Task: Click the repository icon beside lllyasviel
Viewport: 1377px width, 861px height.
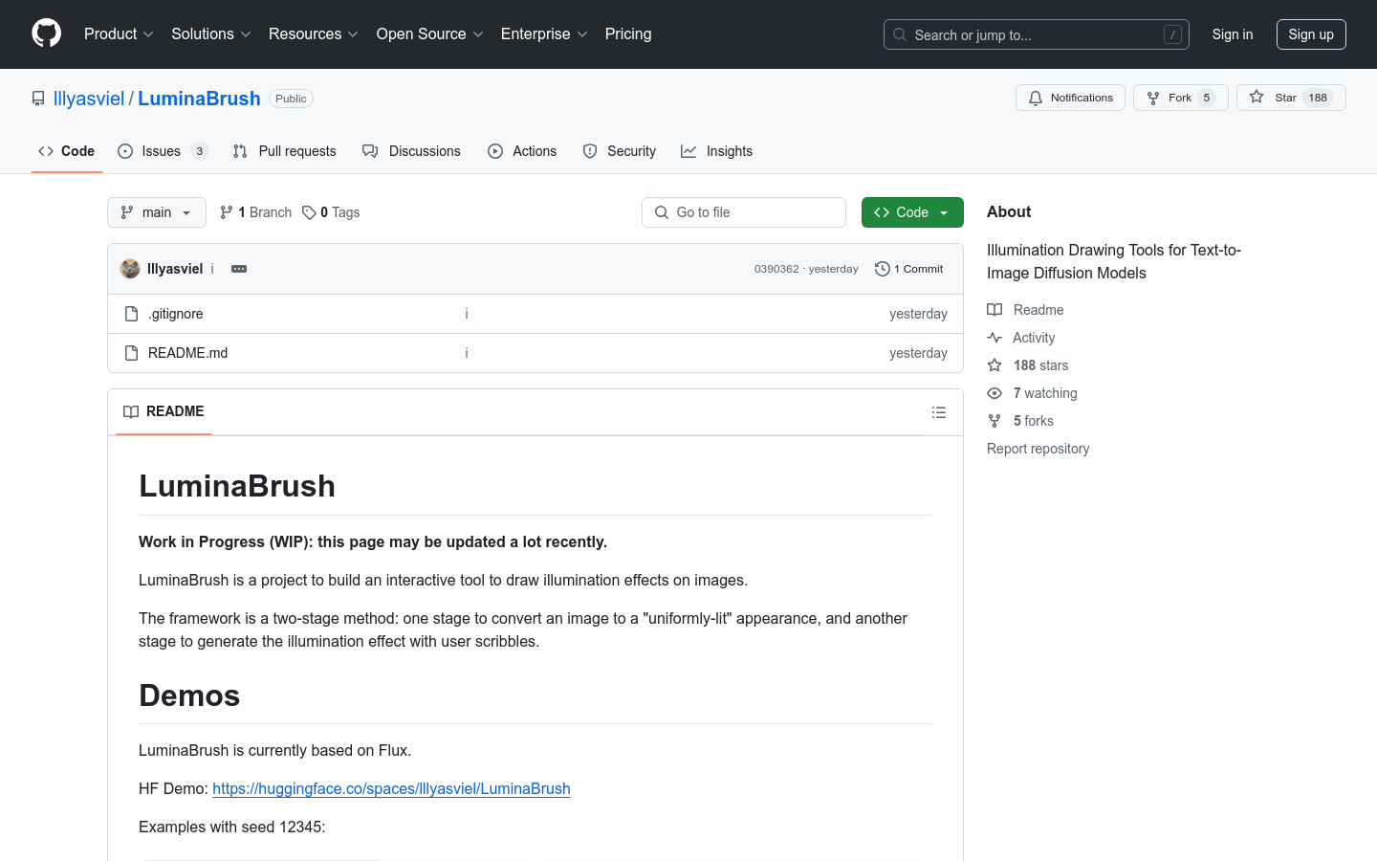Action: (38, 99)
